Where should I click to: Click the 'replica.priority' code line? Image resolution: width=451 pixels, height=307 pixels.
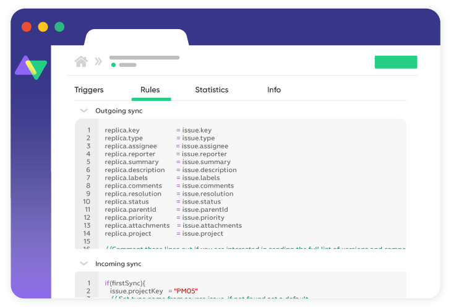click(165, 217)
